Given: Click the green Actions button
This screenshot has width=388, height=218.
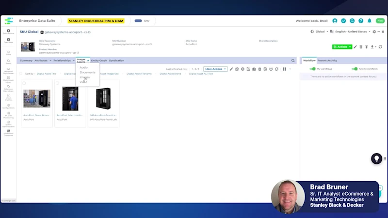Looking at the screenshot, I should tap(341, 47).
